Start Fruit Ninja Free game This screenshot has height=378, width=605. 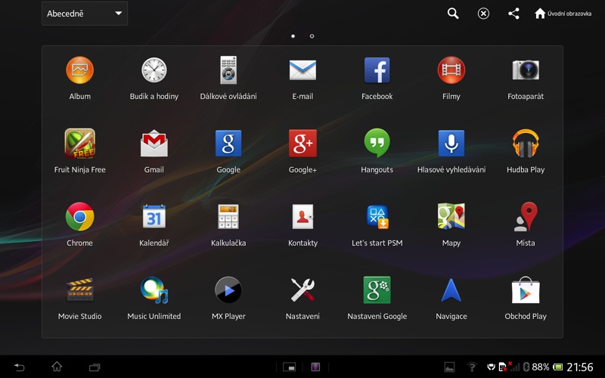pyautogui.click(x=80, y=144)
